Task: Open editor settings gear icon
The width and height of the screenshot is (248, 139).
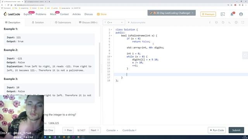Action: (236, 22)
